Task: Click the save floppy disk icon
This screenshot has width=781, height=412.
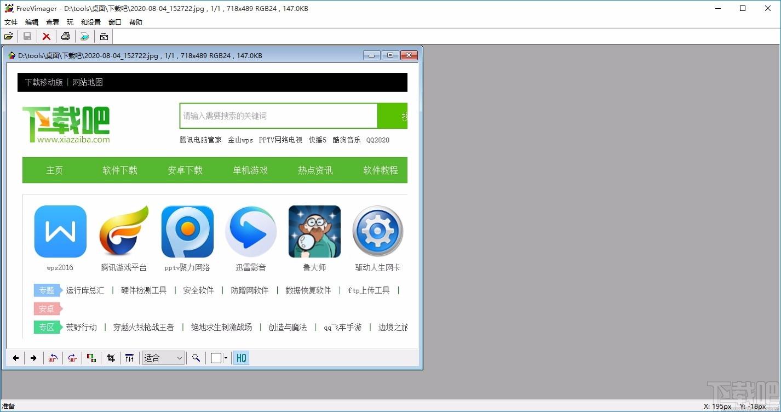Action: [x=27, y=36]
